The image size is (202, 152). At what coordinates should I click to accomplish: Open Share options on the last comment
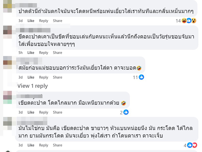pyautogui.click(x=57, y=145)
